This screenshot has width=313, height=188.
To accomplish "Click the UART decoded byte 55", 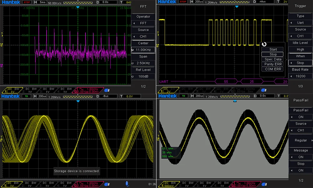I will pyautogui.click(x=226, y=81).
